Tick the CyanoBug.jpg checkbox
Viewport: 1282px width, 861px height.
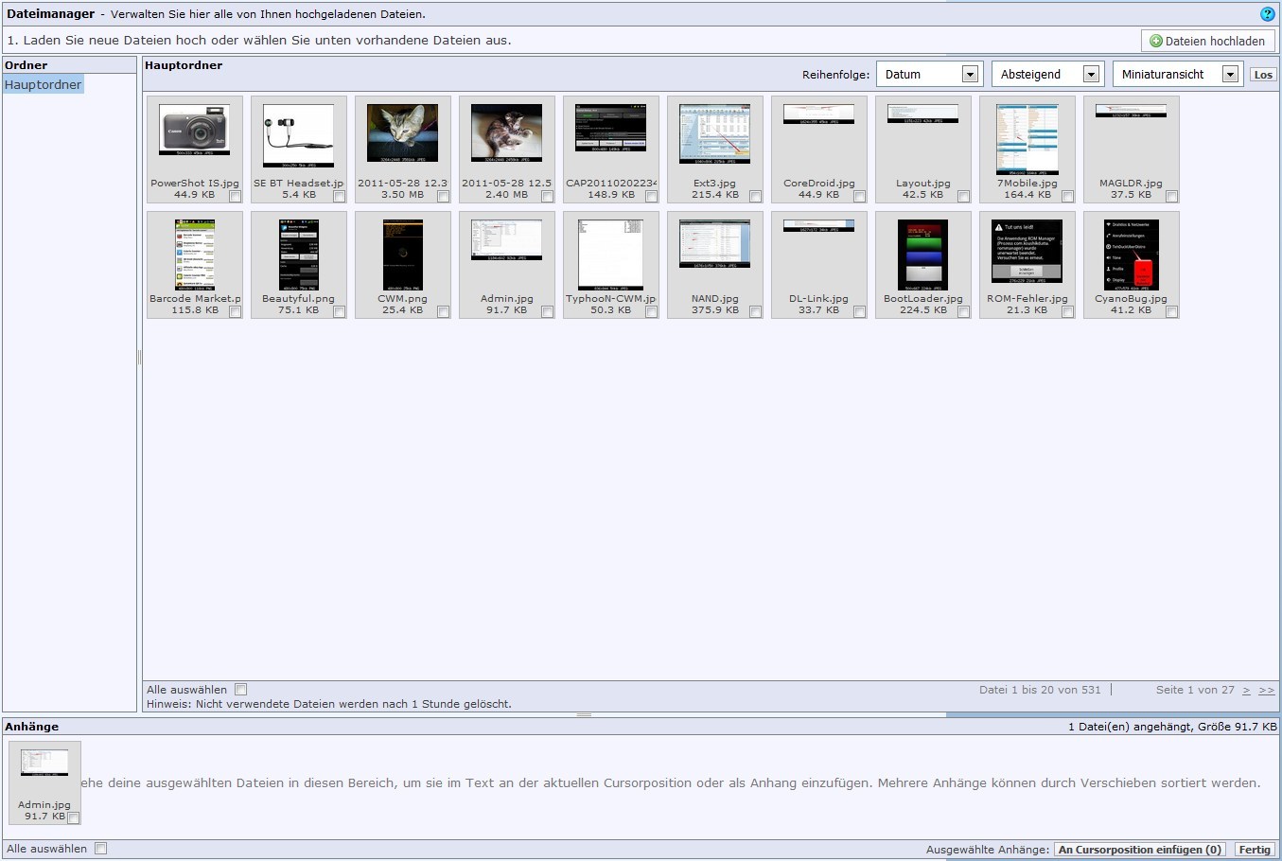(x=1171, y=312)
